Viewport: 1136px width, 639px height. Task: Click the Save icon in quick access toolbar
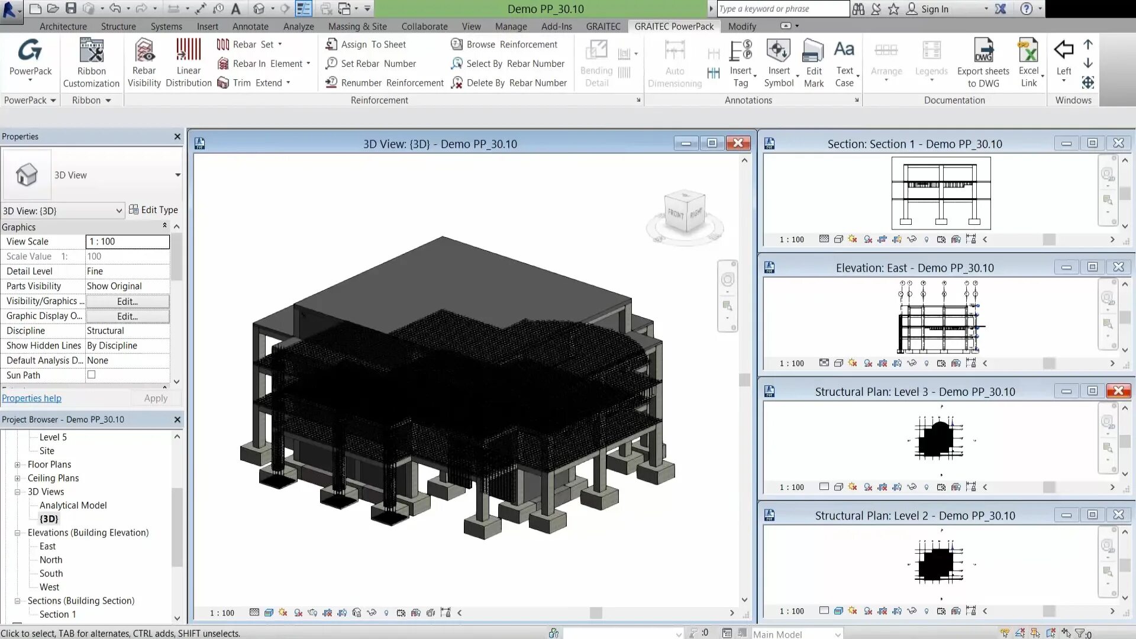[71, 8]
